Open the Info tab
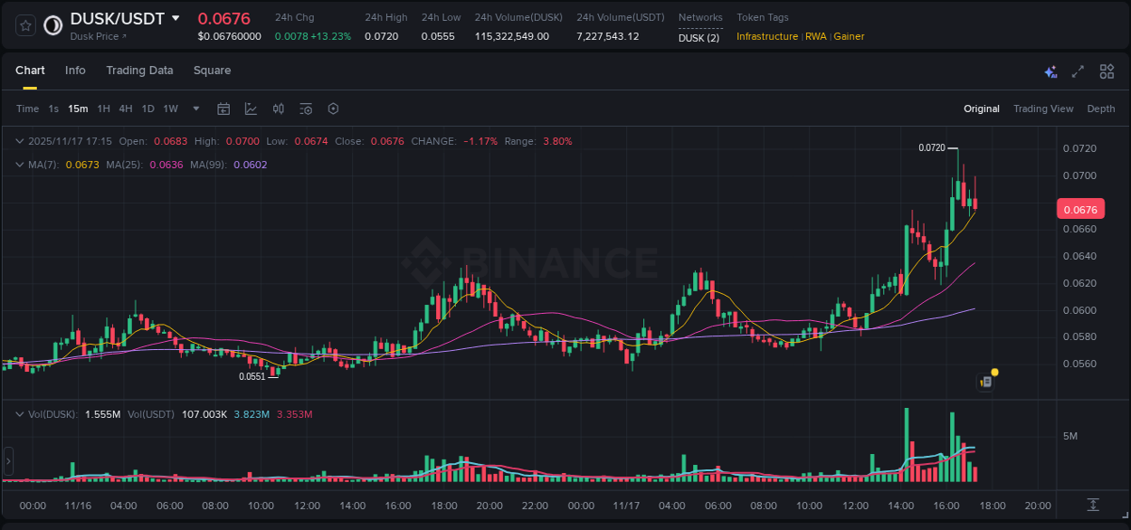Screen dimensions: 1131x530 click(x=75, y=71)
